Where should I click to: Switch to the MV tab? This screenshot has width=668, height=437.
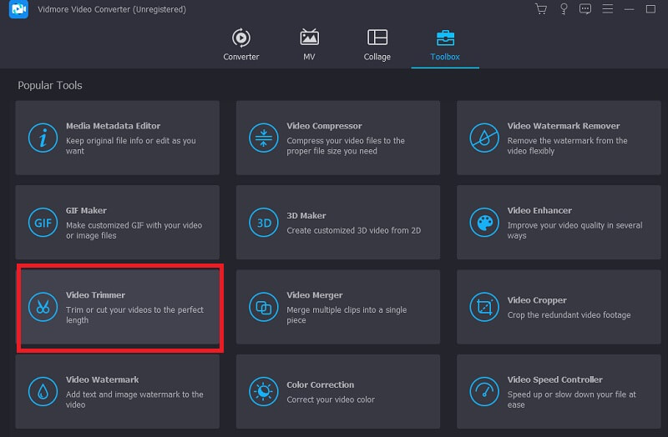(x=309, y=45)
